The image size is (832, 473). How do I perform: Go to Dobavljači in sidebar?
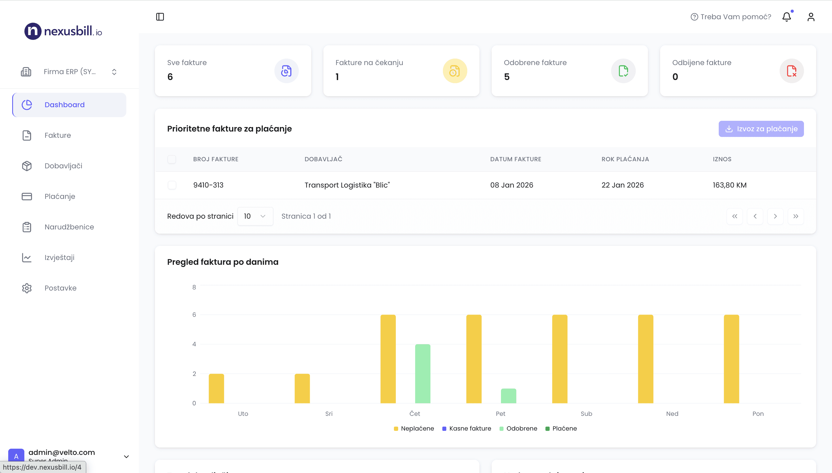click(x=63, y=166)
